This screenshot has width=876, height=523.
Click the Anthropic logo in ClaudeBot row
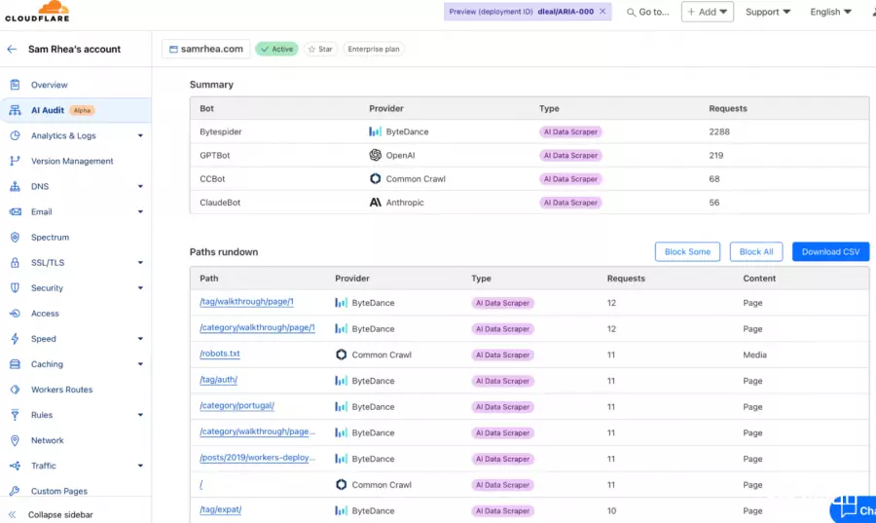tap(376, 203)
